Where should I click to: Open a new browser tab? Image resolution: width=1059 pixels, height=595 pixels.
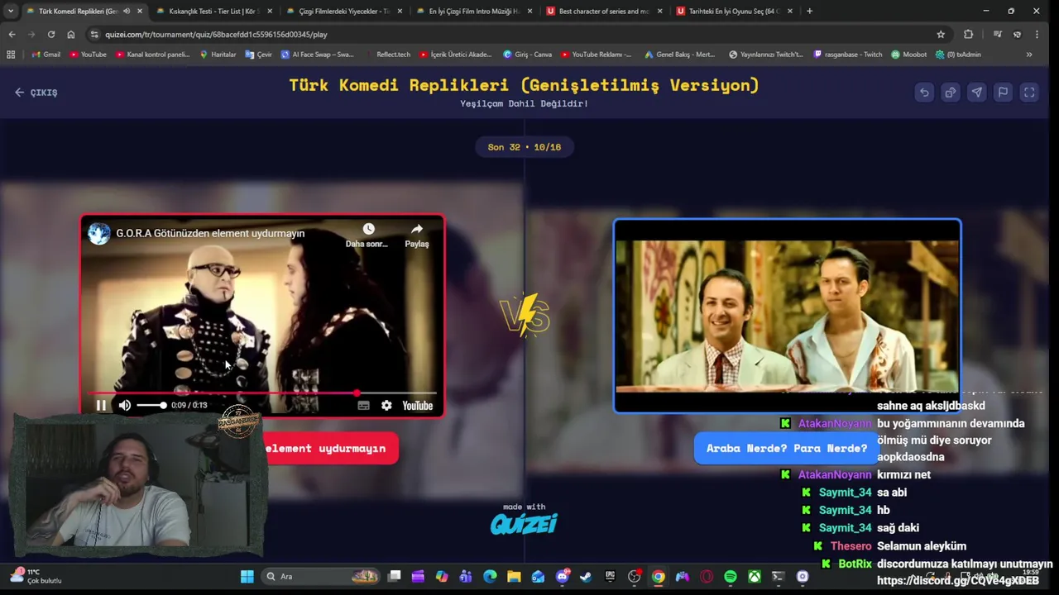click(809, 11)
